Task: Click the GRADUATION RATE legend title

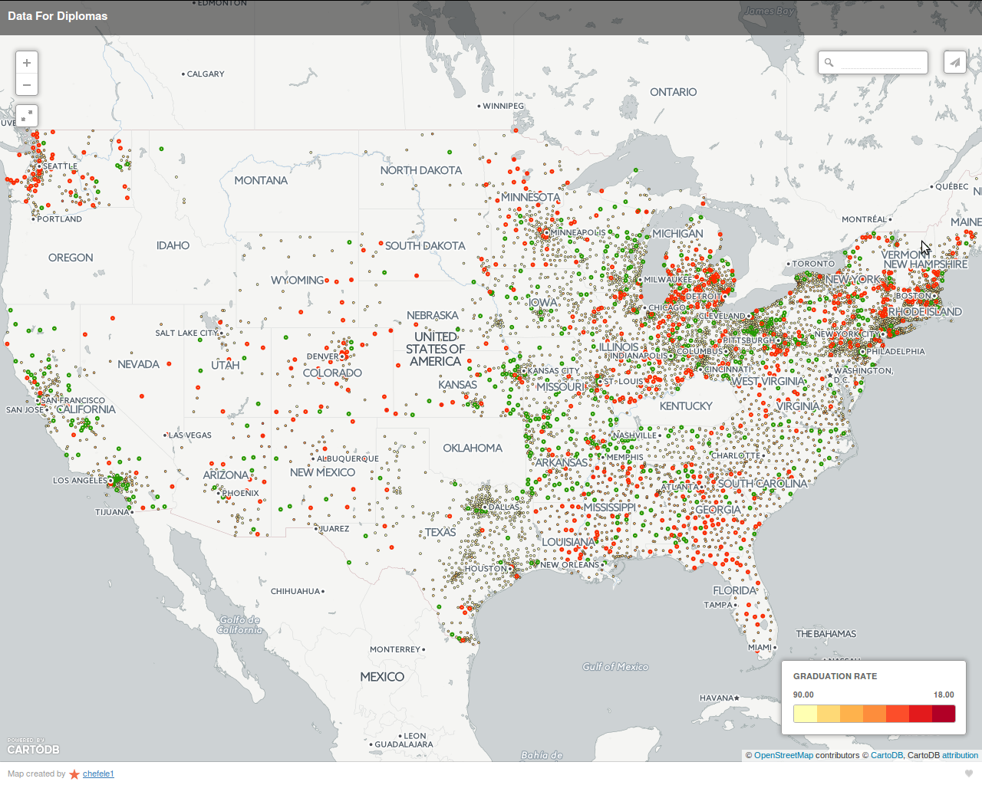Action: pos(835,677)
